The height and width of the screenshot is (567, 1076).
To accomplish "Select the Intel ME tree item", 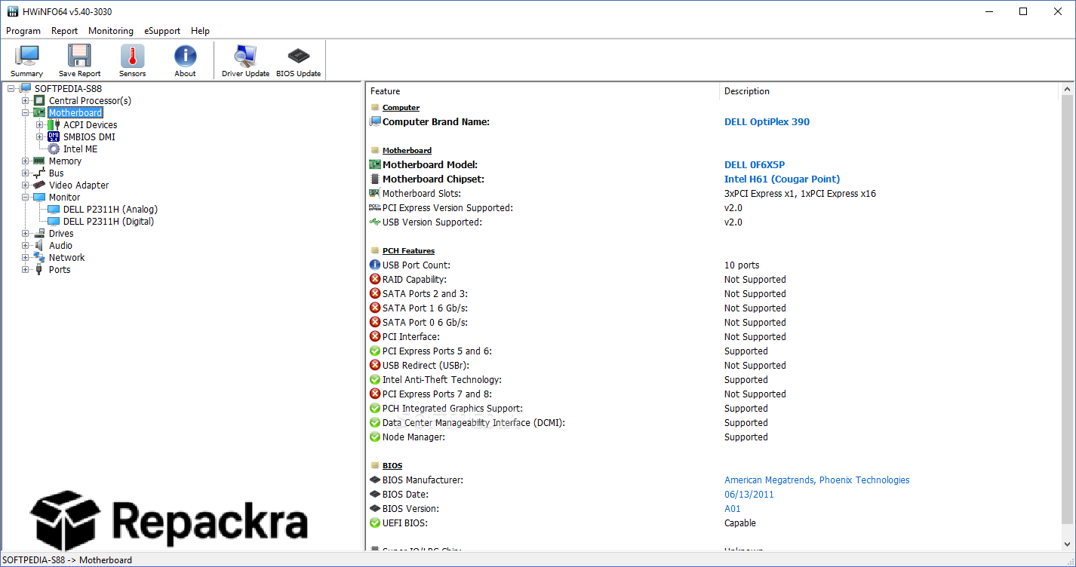I will (x=80, y=149).
